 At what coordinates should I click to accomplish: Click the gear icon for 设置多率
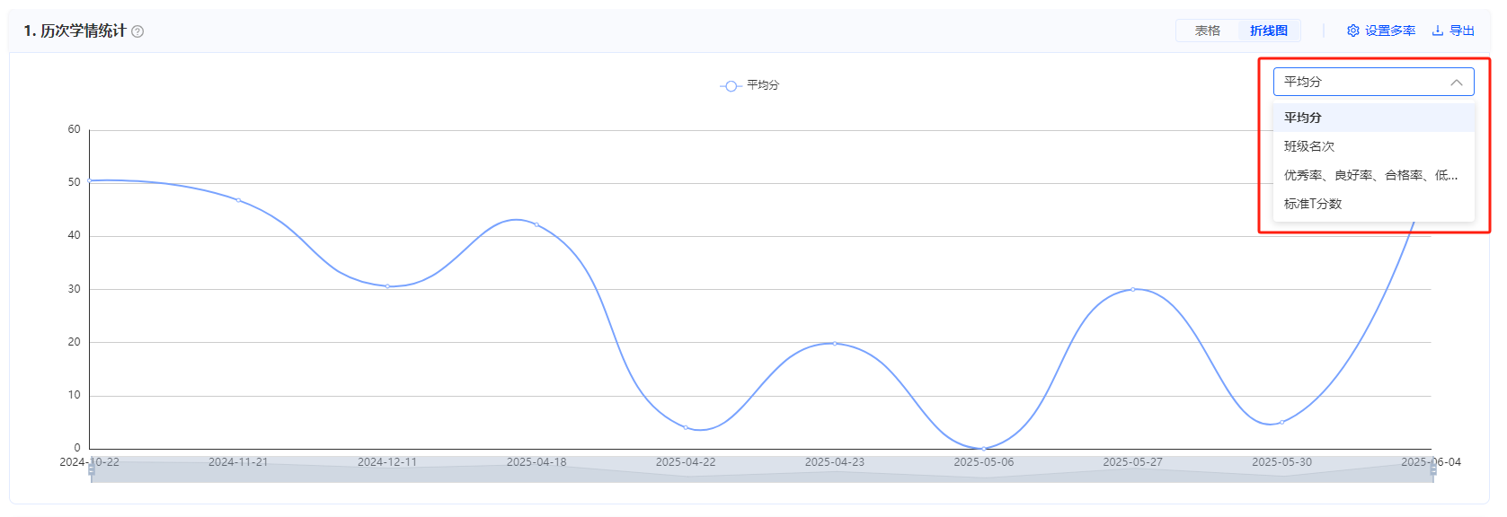point(1353,31)
